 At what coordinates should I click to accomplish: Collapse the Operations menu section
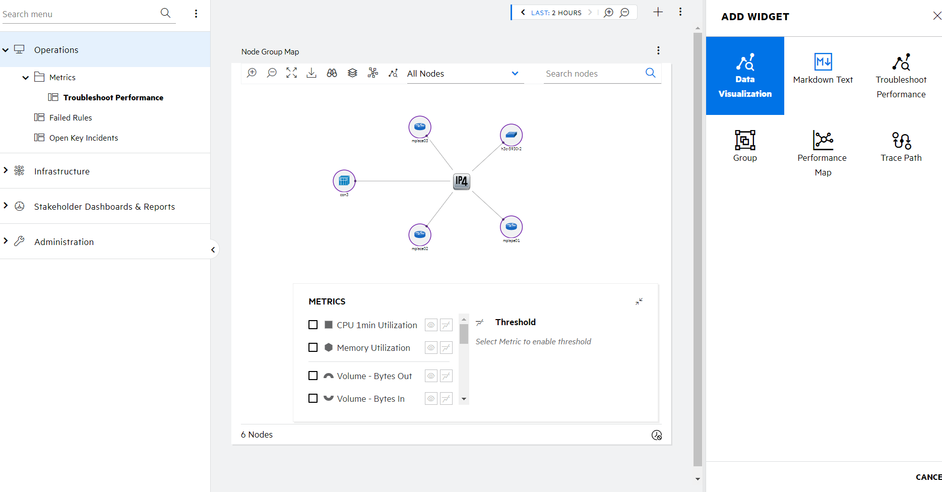click(x=6, y=50)
